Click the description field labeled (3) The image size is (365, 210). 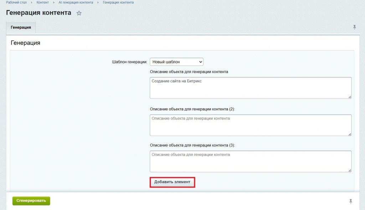[250, 161]
